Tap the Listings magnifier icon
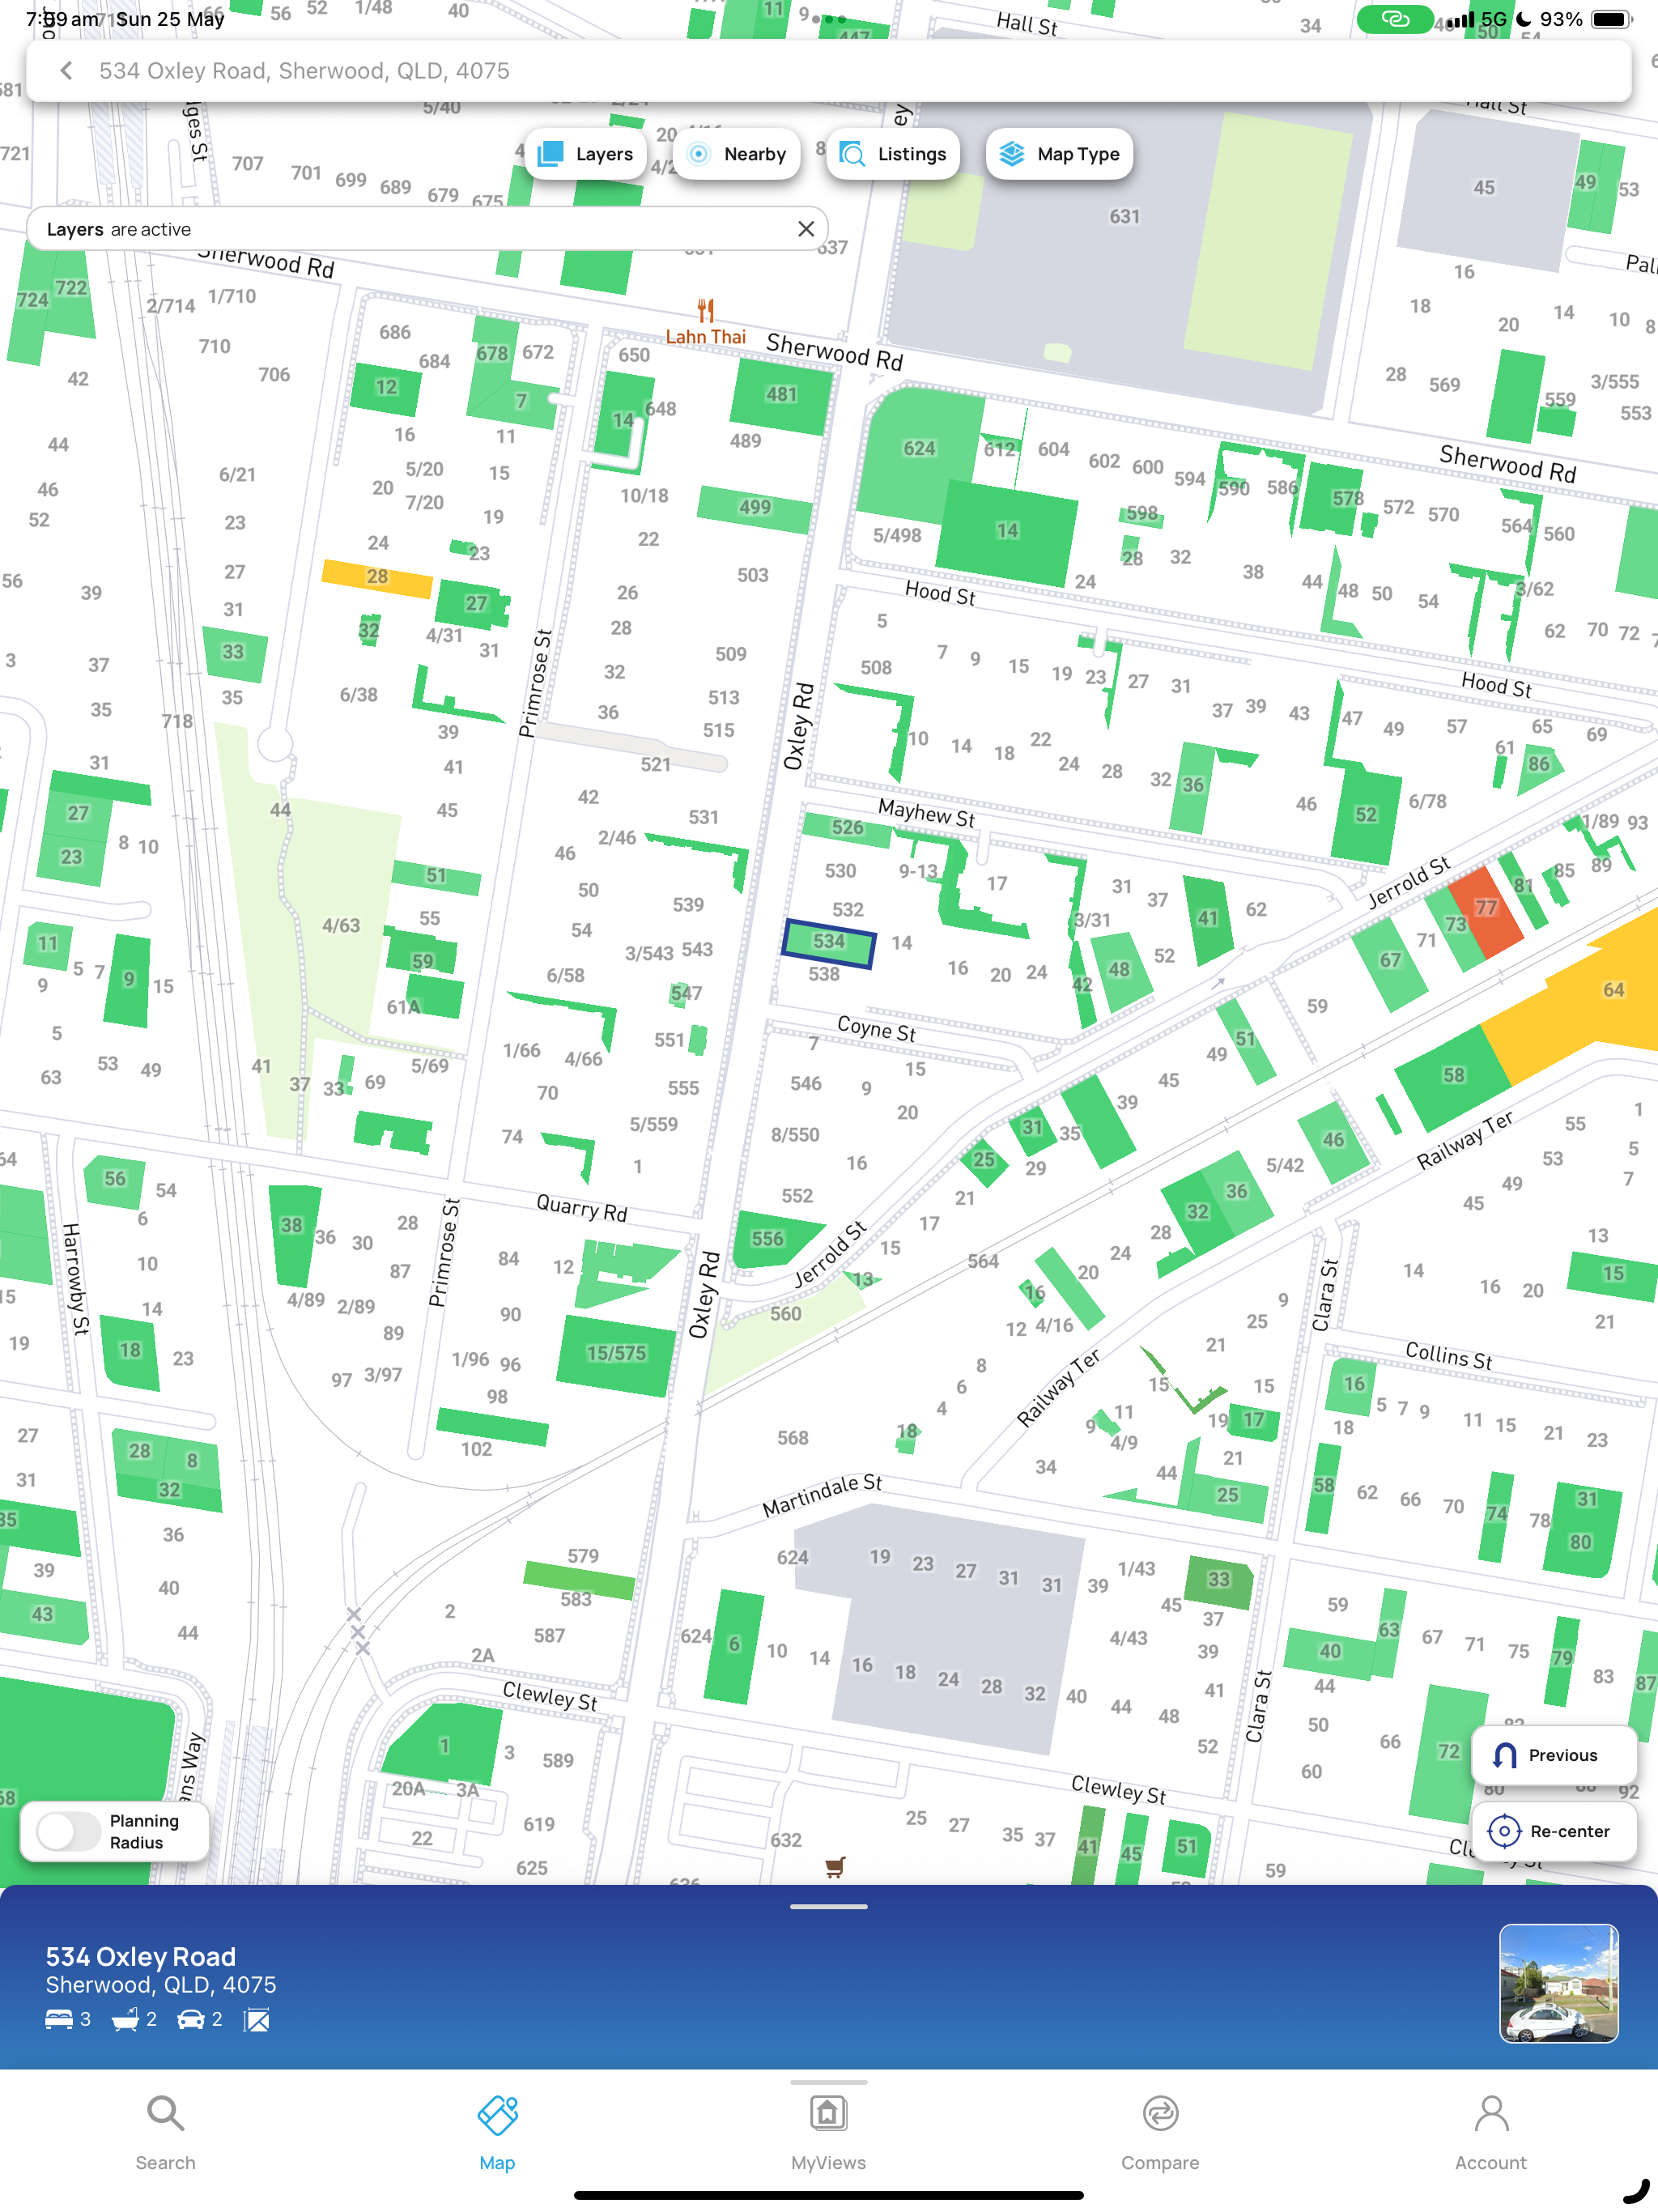Screen dimensions: 1658x2212 pos(852,154)
